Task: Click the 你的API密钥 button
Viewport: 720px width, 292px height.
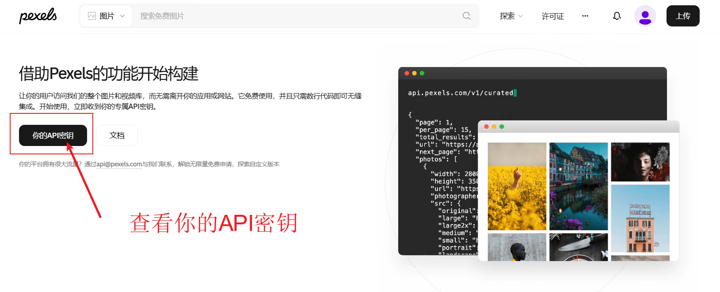Action: tap(53, 135)
